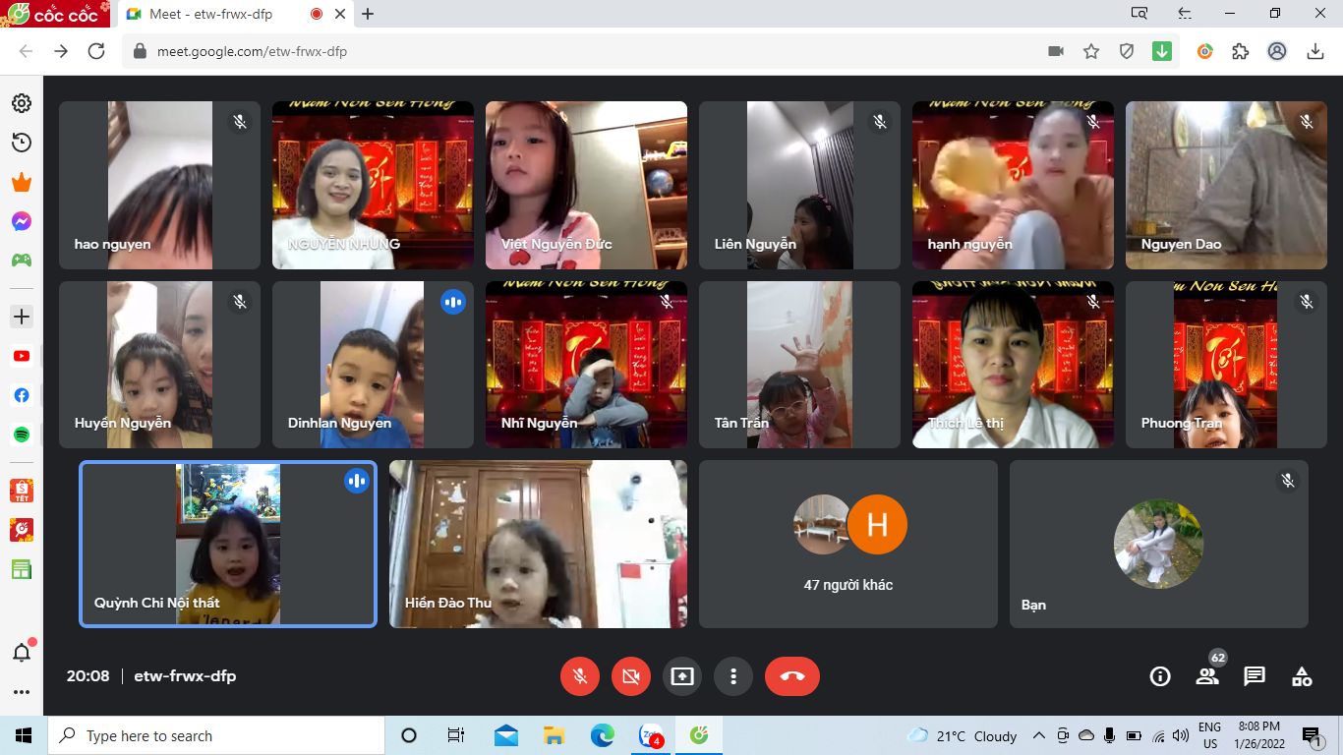Open the activities shapes icon
1343x755 pixels.
click(x=1302, y=676)
